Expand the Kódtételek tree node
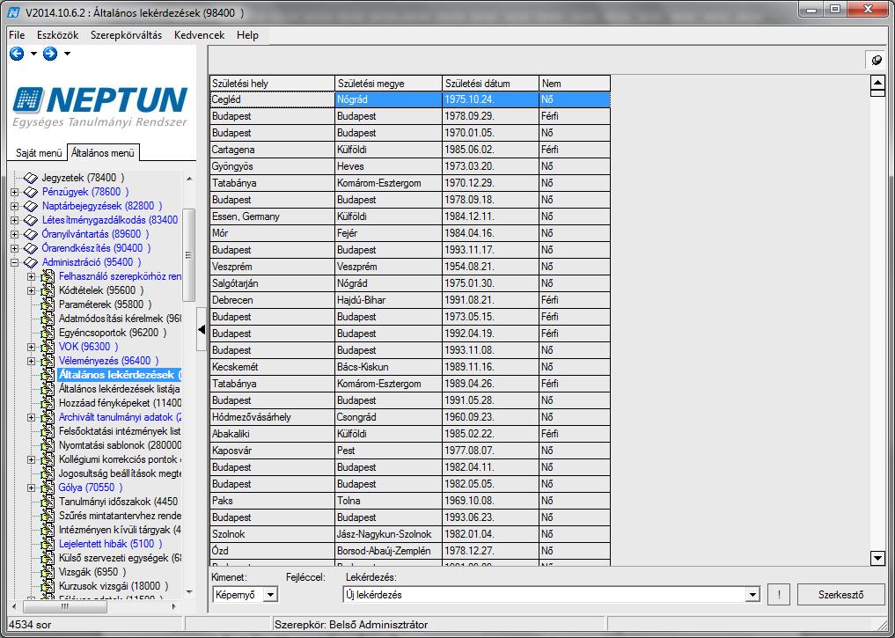Viewport: 895px width, 638px height. point(32,290)
